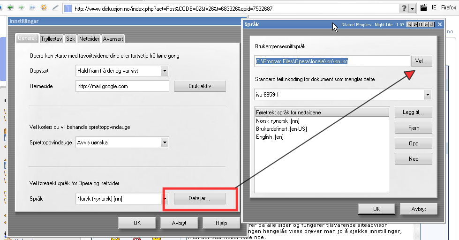This screenshot has width=459, height=240.
Task: Click the site icon in the address bar
Action: (x=68, y=8)
